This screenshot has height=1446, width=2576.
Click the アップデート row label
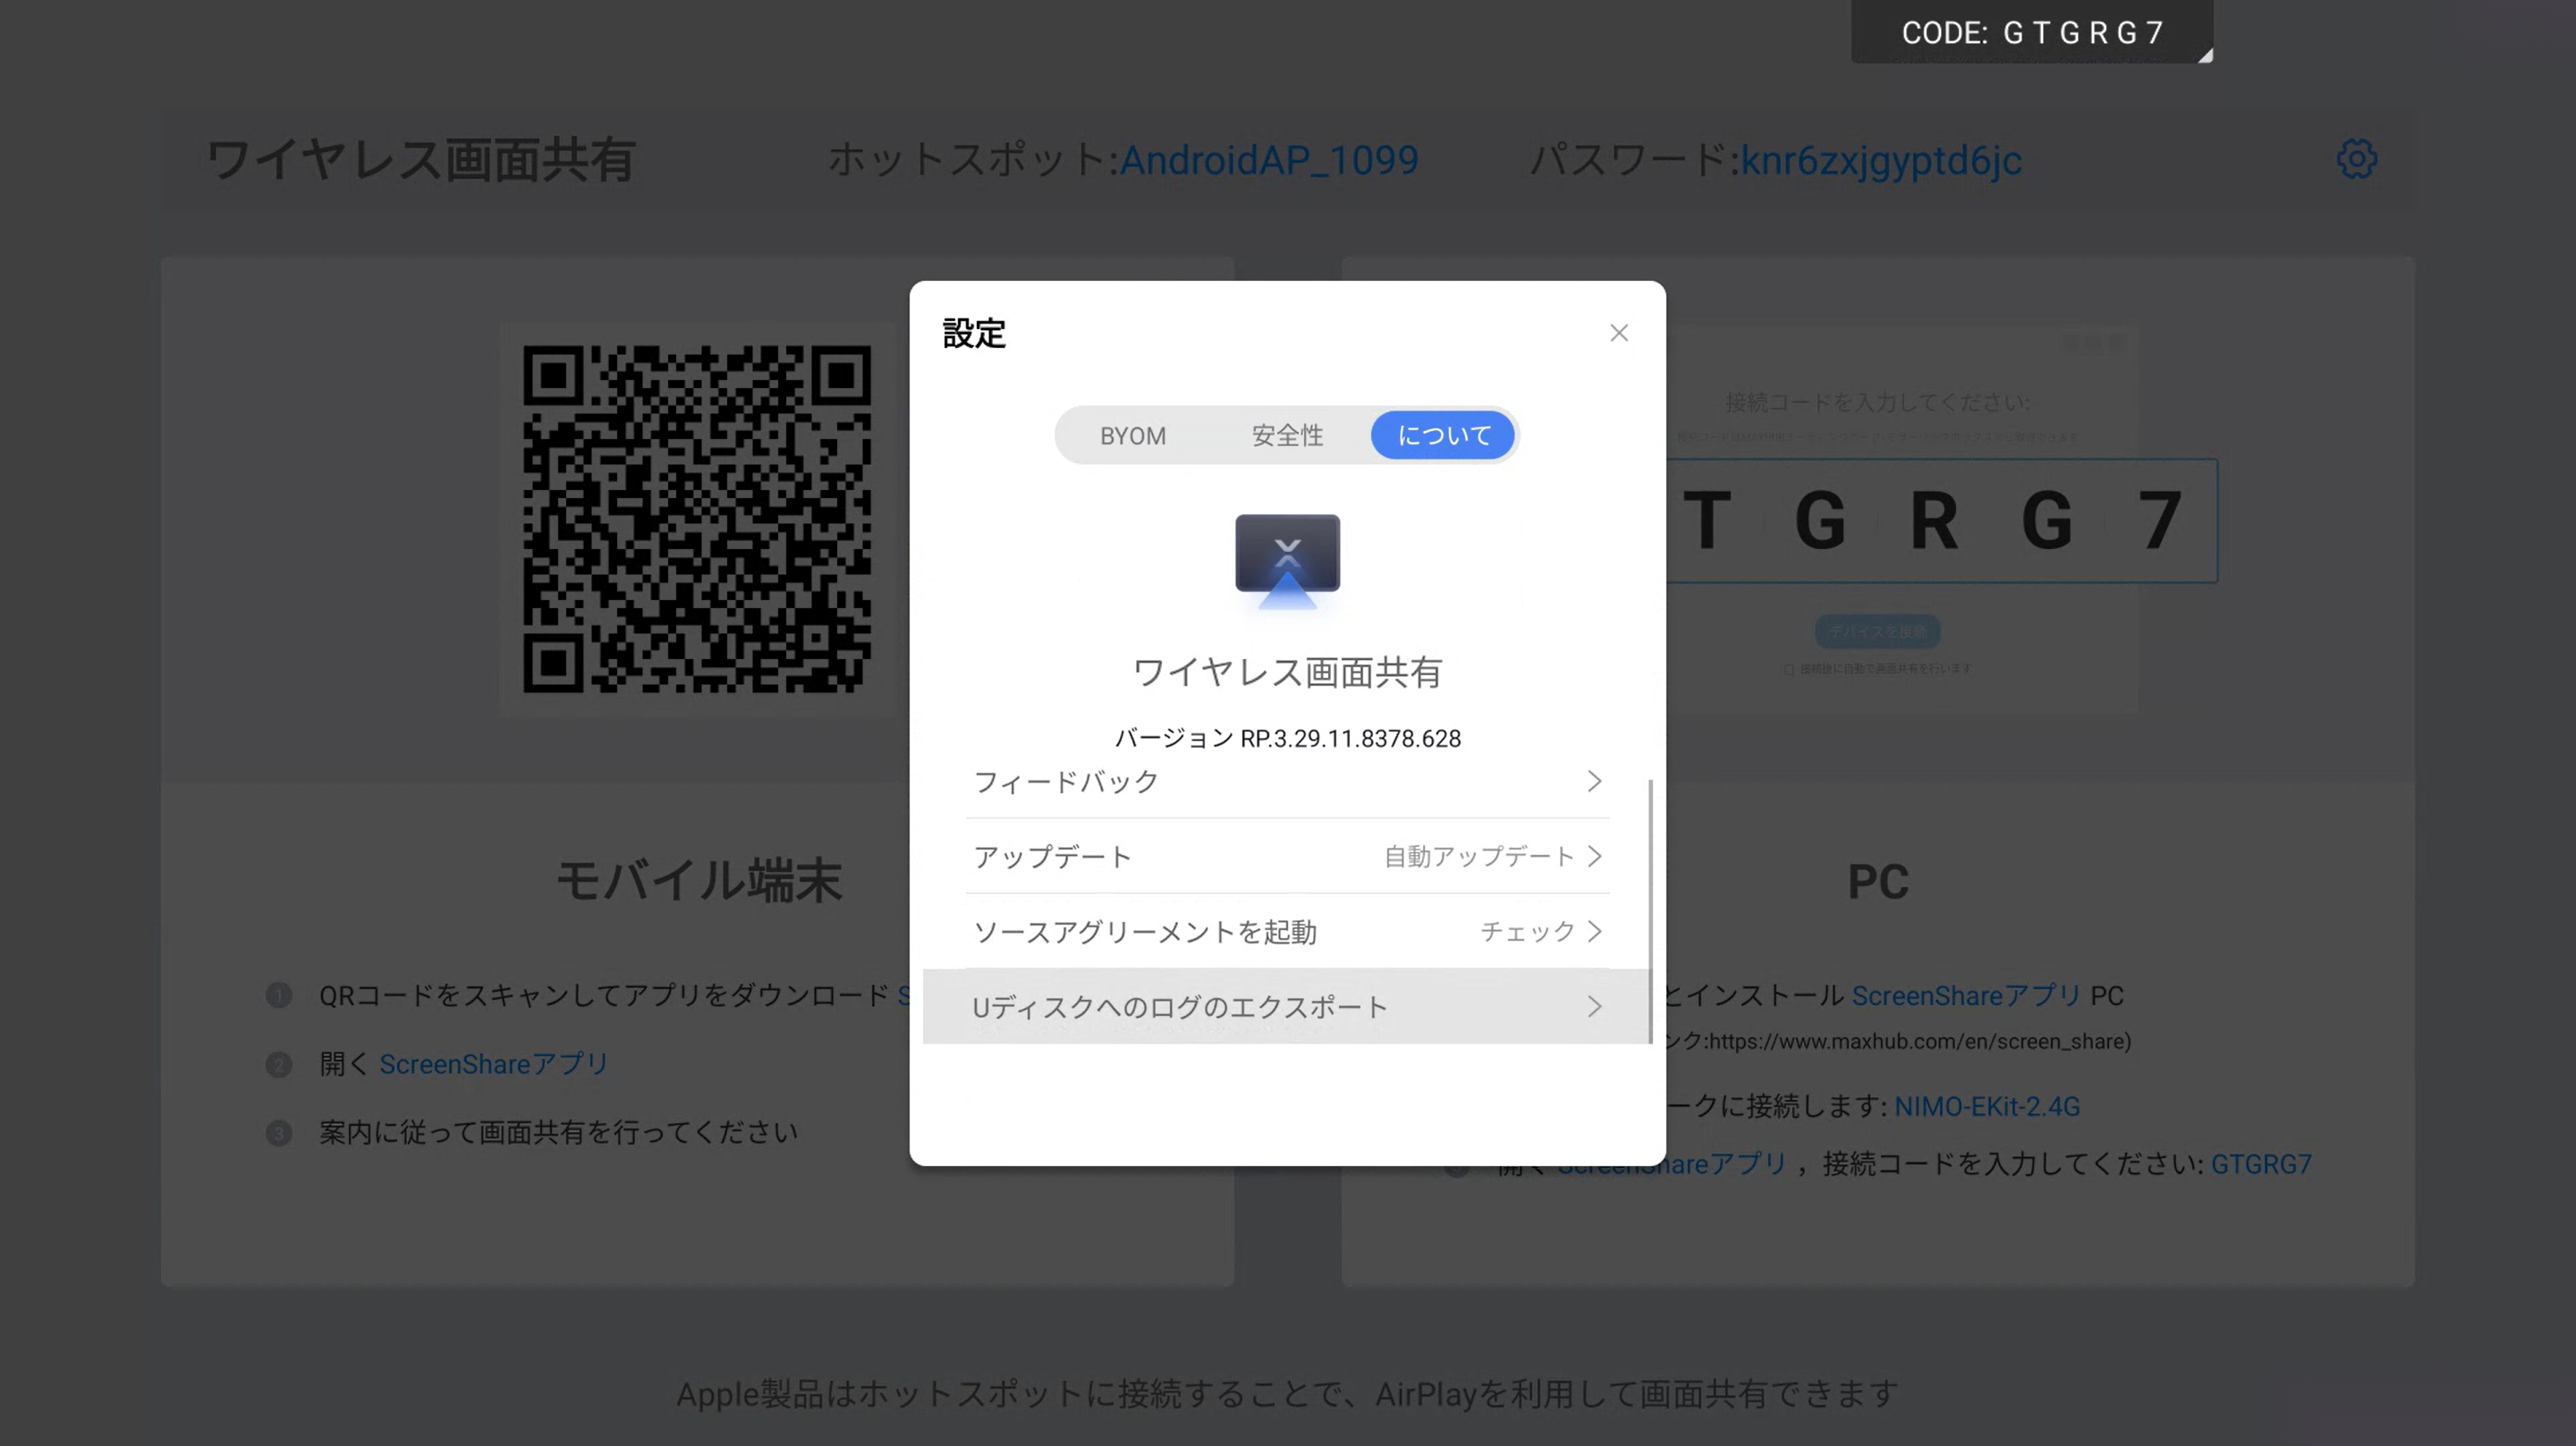(1052, 857)
